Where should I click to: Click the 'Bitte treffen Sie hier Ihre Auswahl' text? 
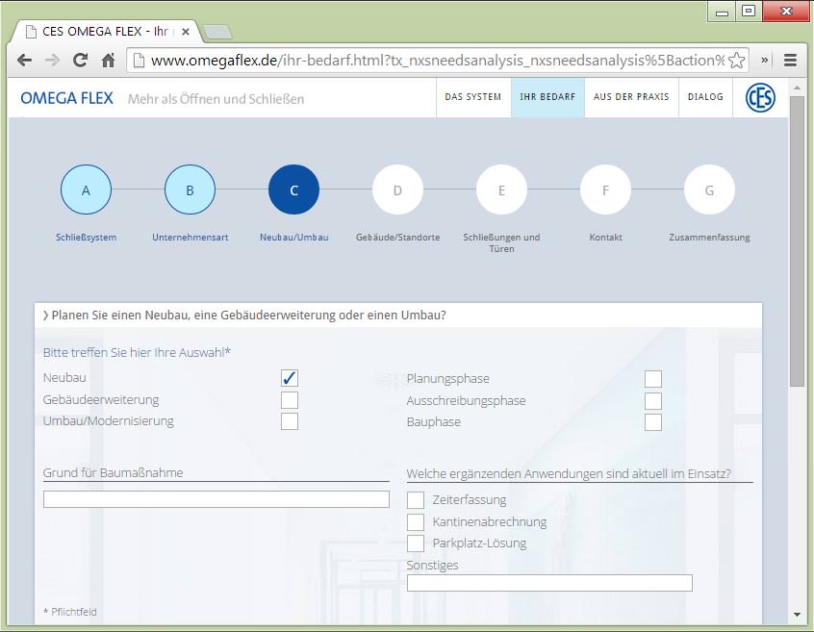pos(137,353)
